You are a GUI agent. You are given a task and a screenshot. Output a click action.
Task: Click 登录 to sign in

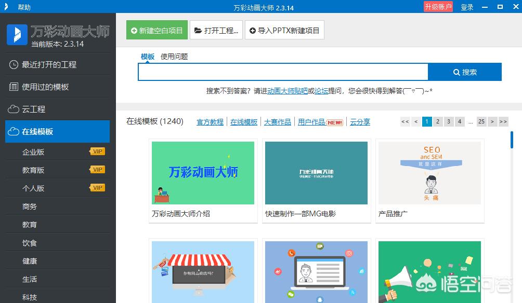coord(467,7)
